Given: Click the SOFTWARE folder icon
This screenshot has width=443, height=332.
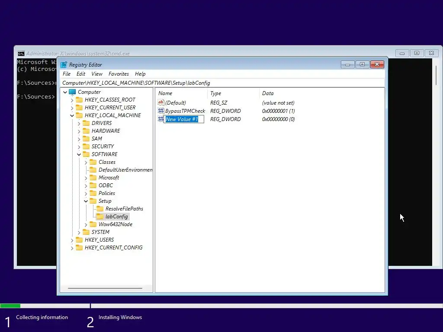Looking at the screenshot, I should (x=86, y=154).
